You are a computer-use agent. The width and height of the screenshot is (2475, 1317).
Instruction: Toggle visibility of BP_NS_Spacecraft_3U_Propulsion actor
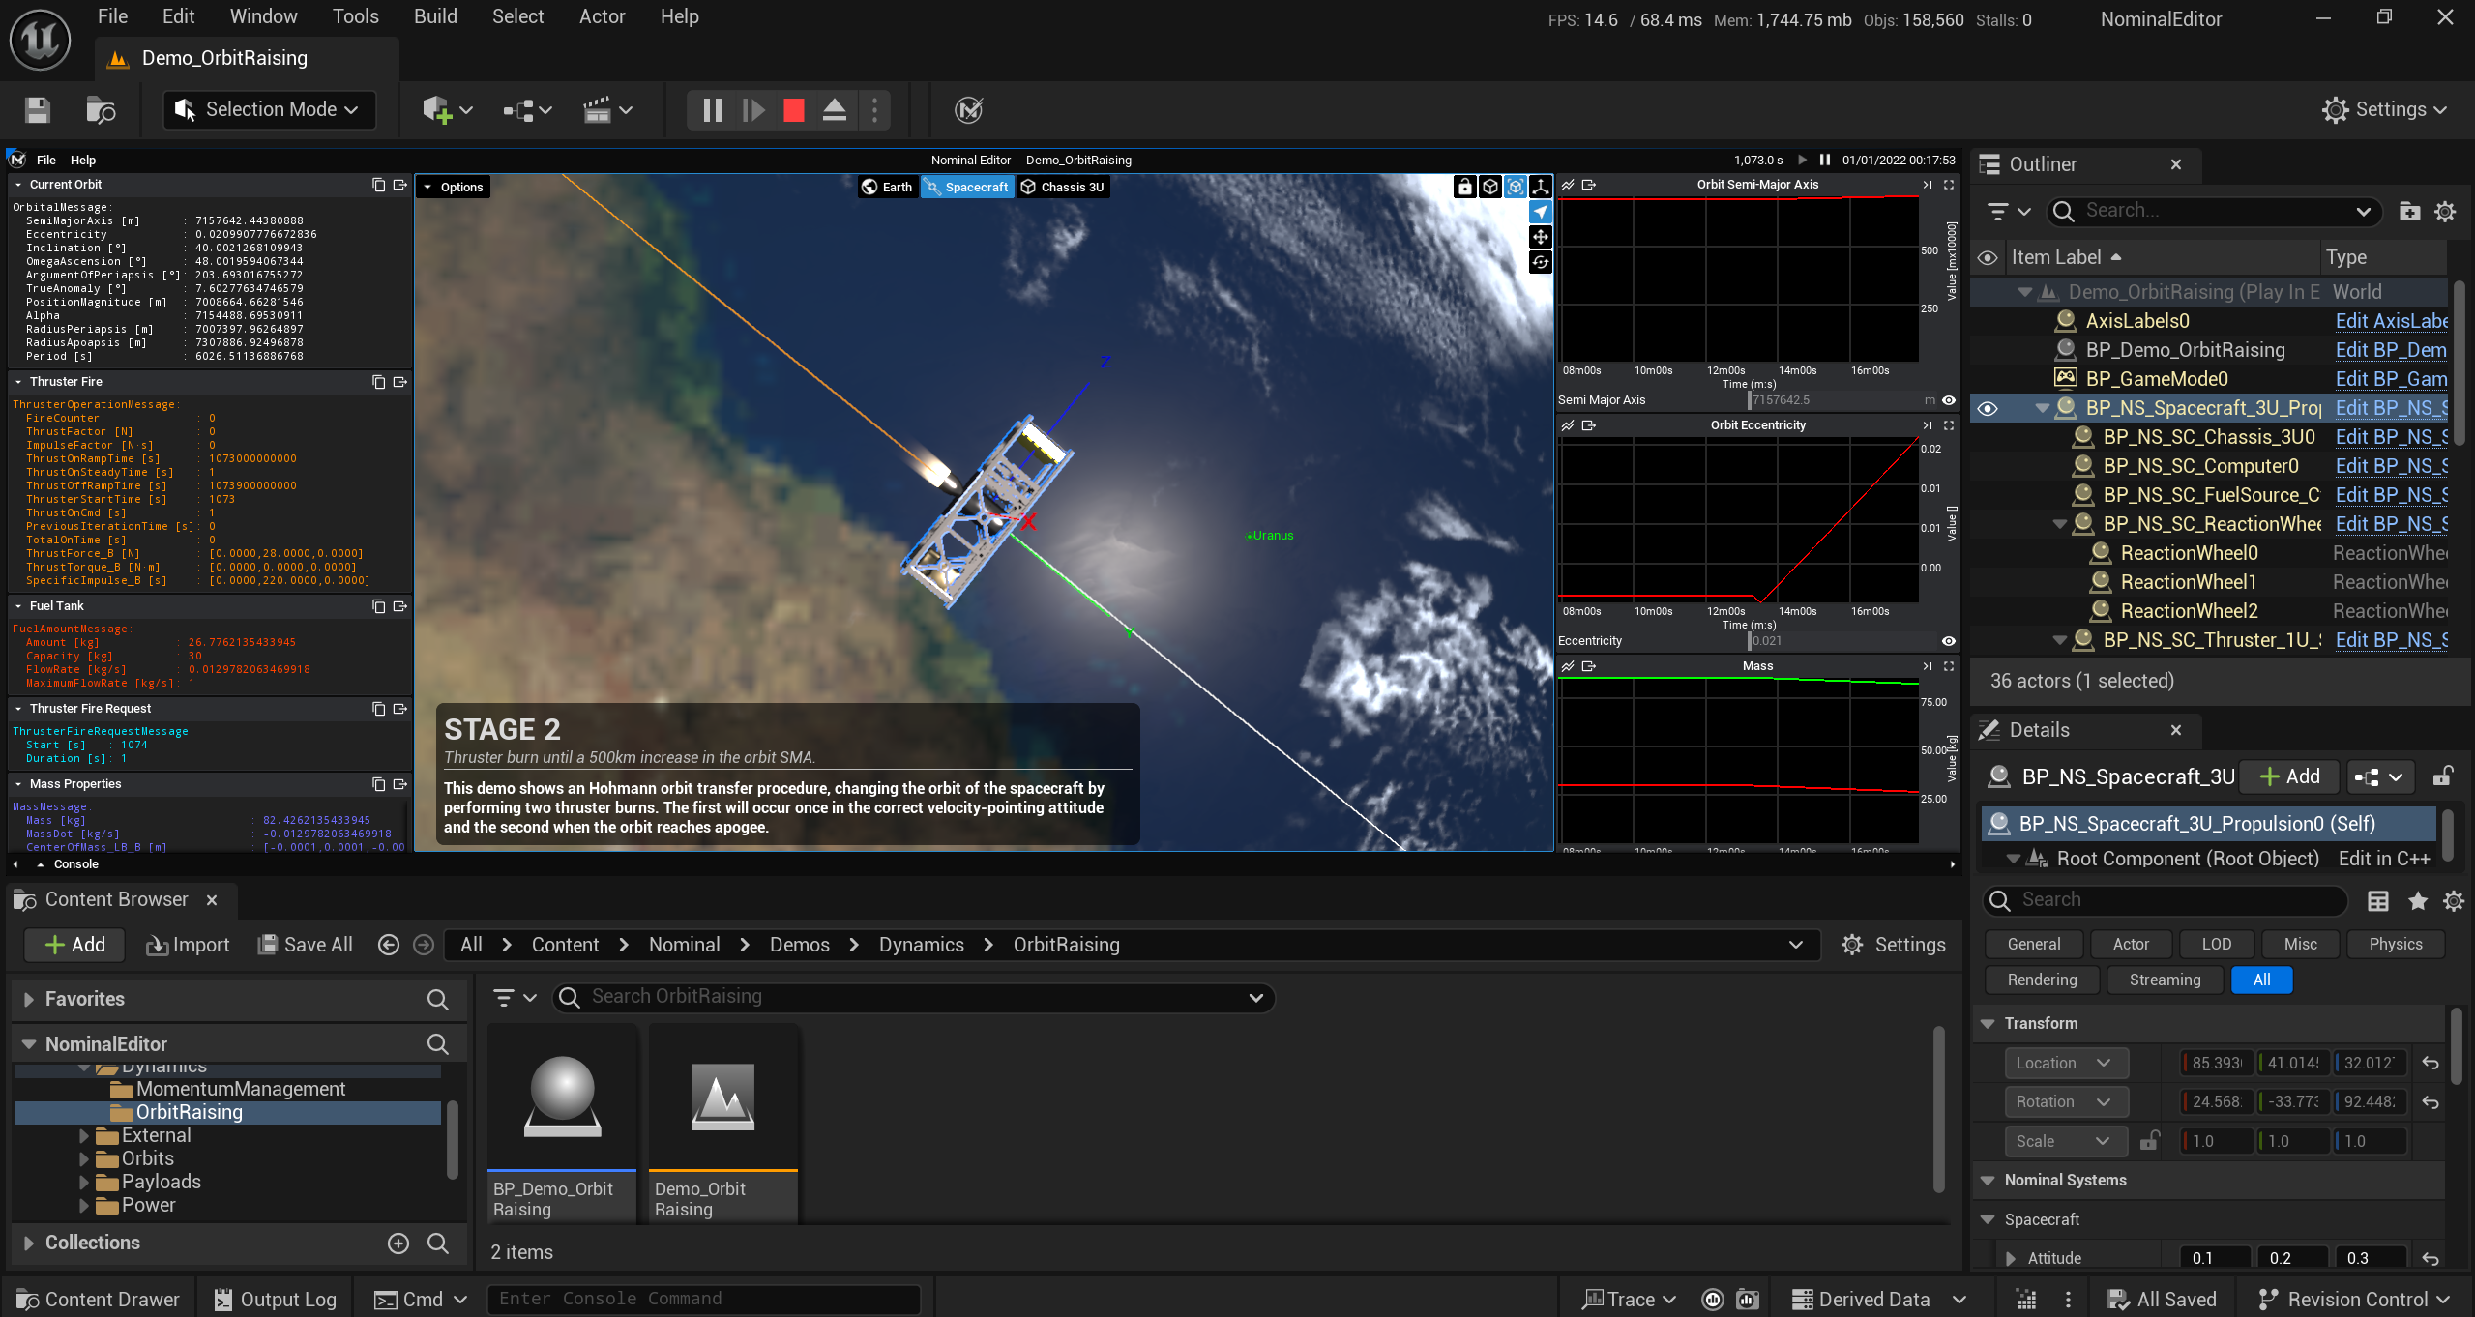point(1987,408)
